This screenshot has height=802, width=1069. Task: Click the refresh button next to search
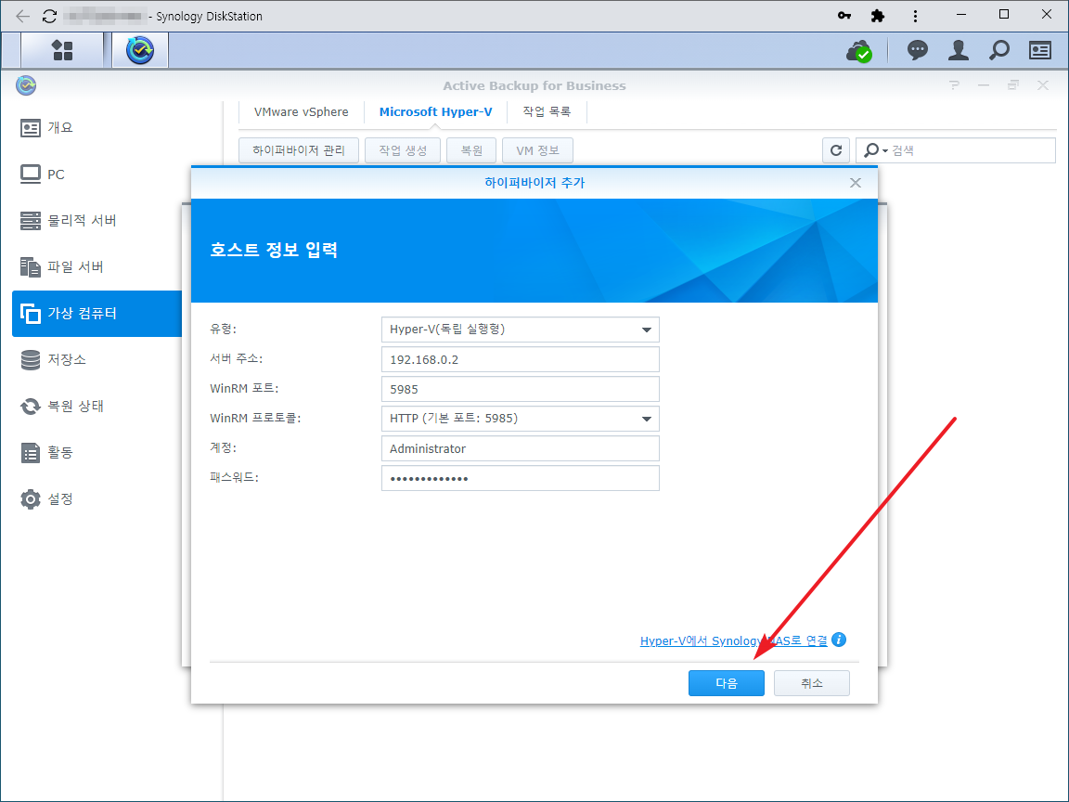pos(836,150)
